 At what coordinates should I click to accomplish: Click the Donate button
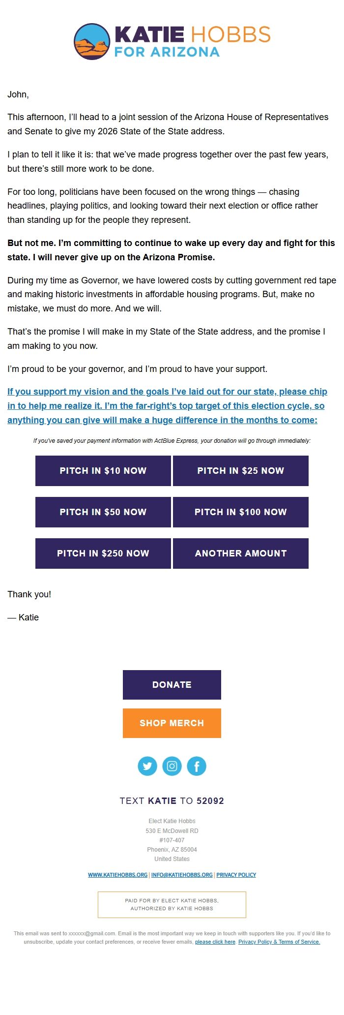click(172, 684)
